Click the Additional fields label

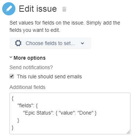coord(27,87)
